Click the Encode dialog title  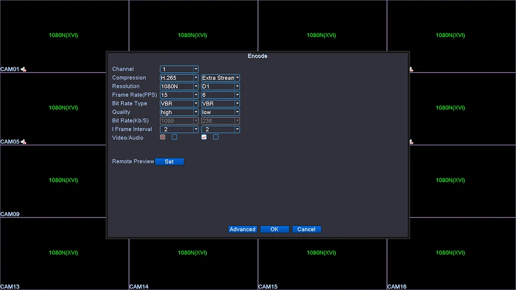pos(257,56)
